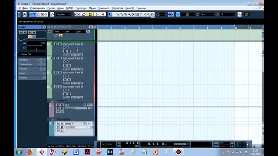278x156 pixels.
Task: Select the Draw pencil tool
Action: tap(141, 14)
